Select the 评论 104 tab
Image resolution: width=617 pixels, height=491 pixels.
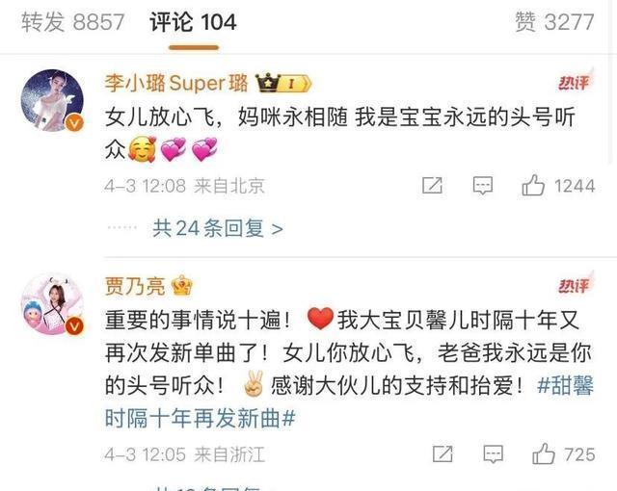point(193,21)
